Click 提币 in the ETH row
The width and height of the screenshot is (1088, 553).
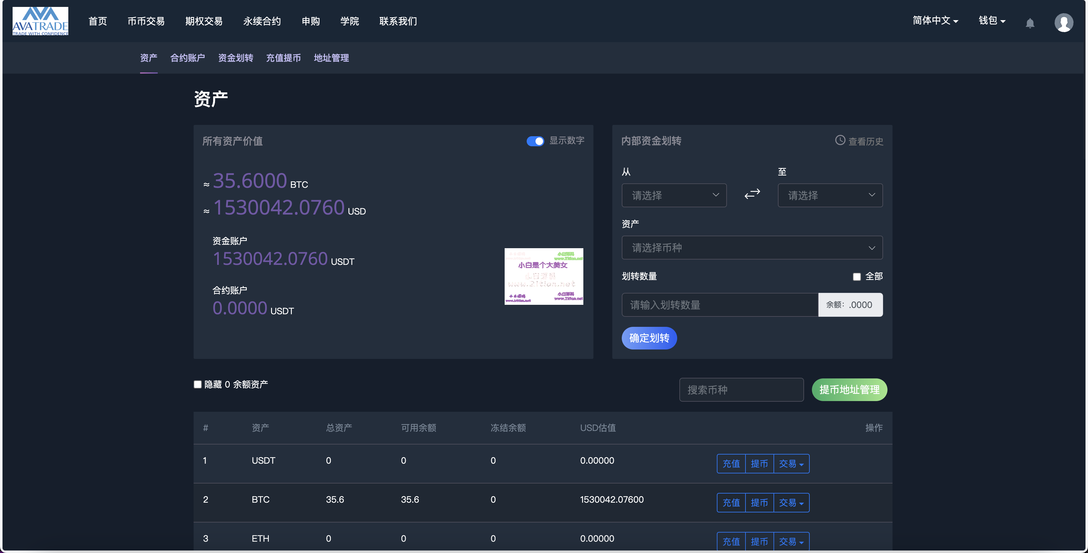click(759, 541)
